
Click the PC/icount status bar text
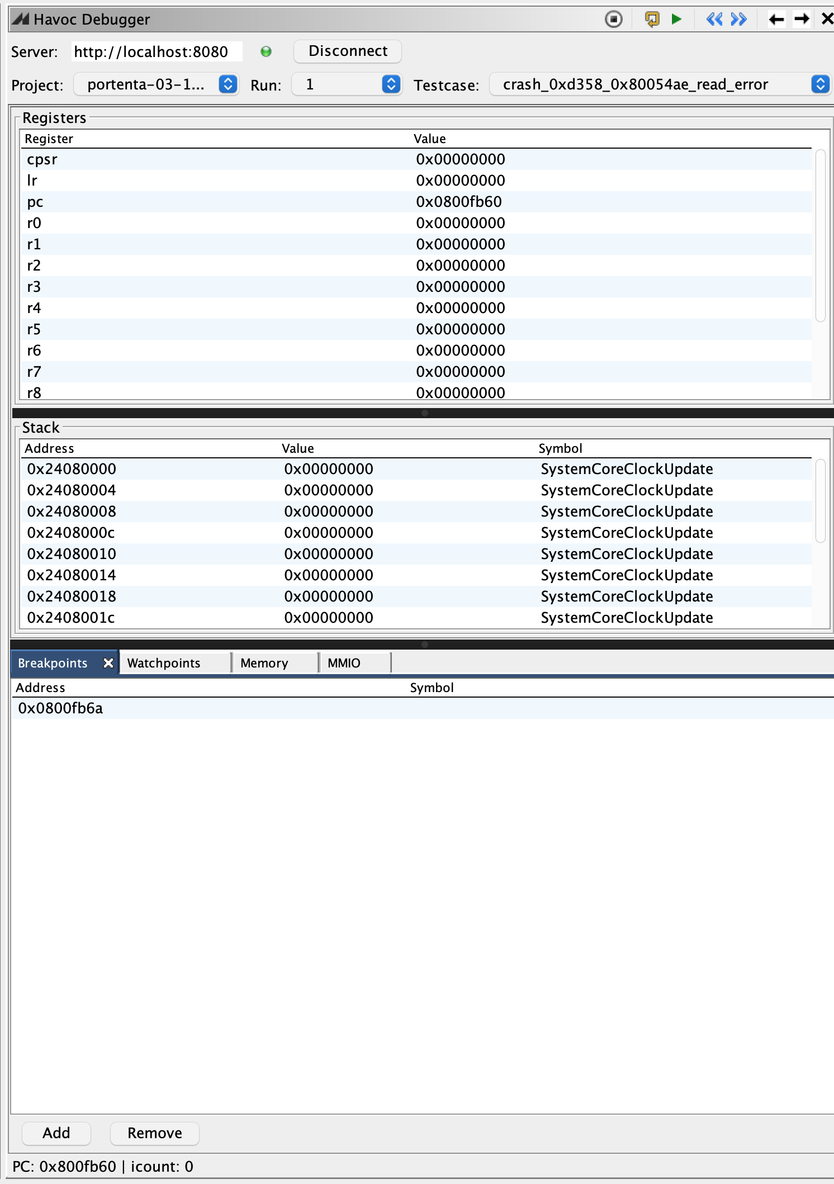click(x=103, y=1167)
